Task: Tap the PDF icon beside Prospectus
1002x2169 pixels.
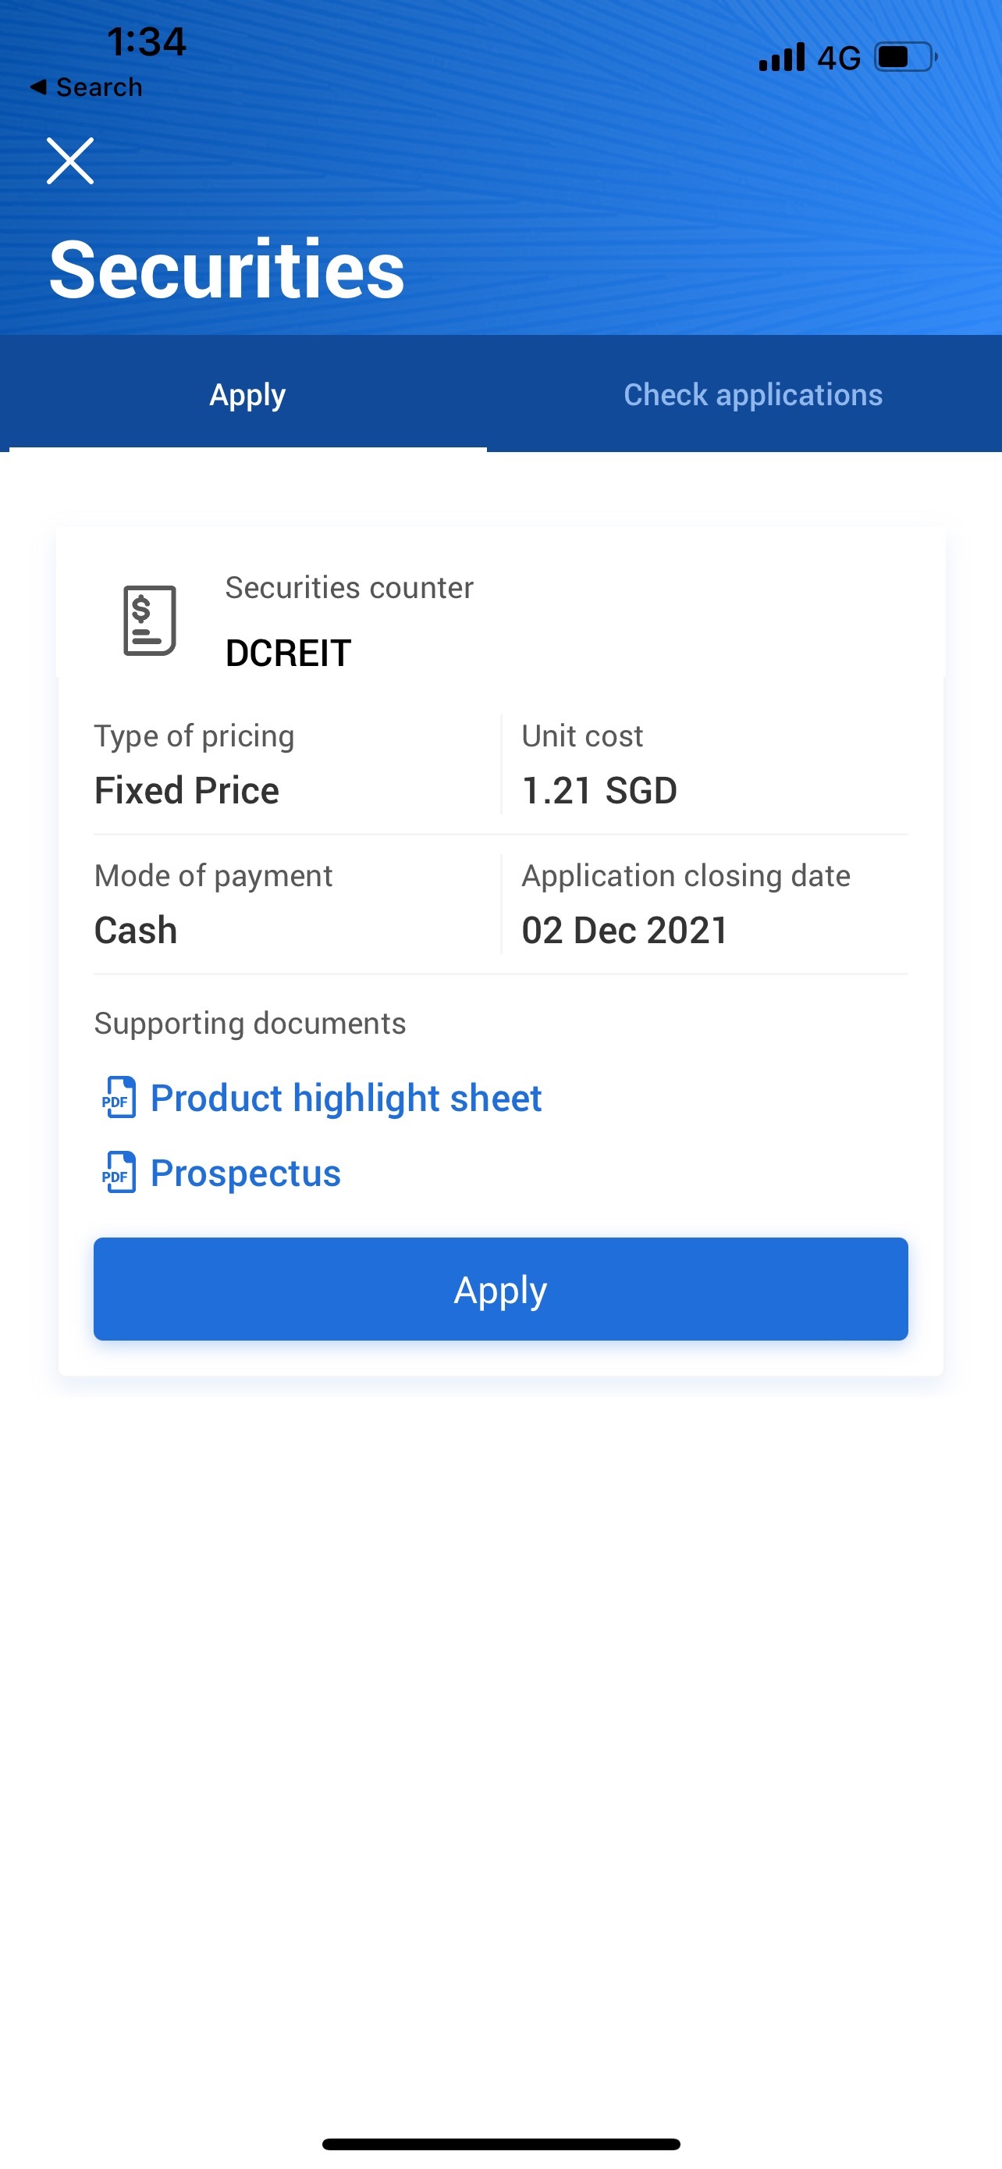Action: pyautogui.click(x=119, y=1173)
